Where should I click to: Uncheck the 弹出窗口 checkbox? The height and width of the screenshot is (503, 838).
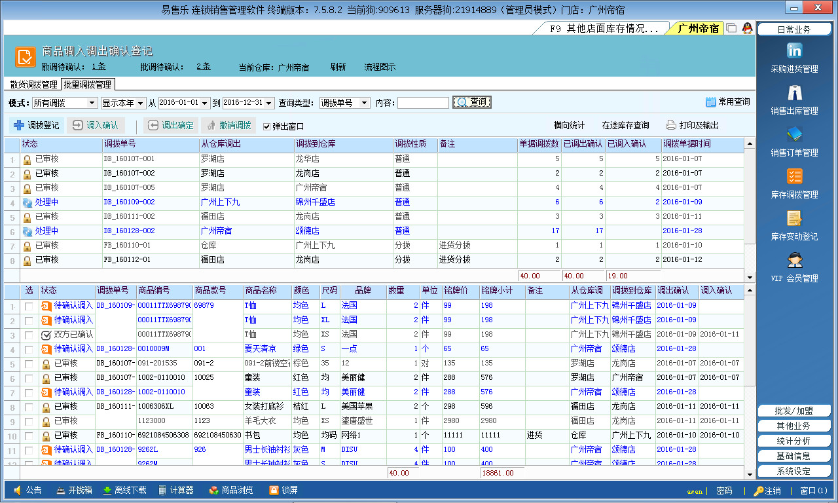click(266, 125)
